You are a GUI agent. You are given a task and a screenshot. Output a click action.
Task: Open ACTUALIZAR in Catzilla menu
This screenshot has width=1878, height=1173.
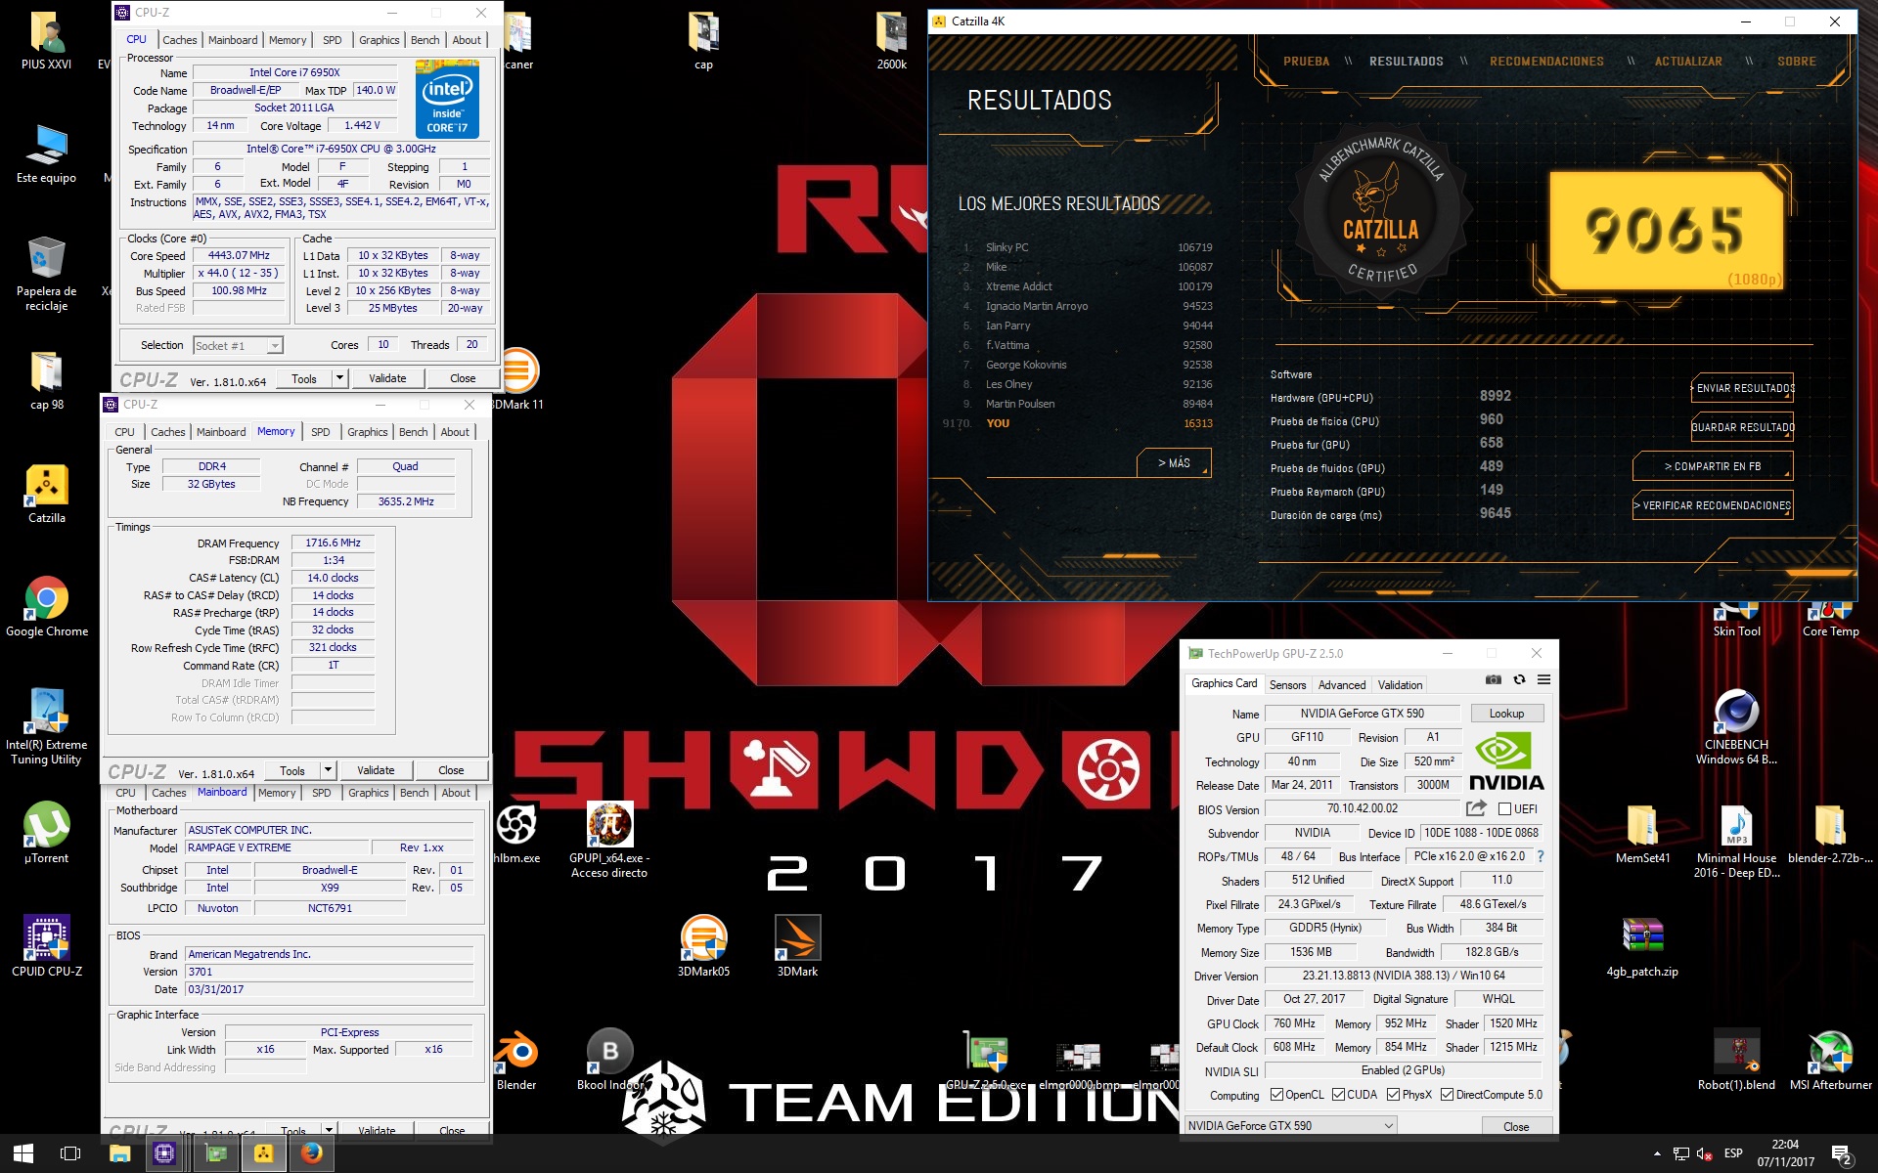coord(1688,62)
